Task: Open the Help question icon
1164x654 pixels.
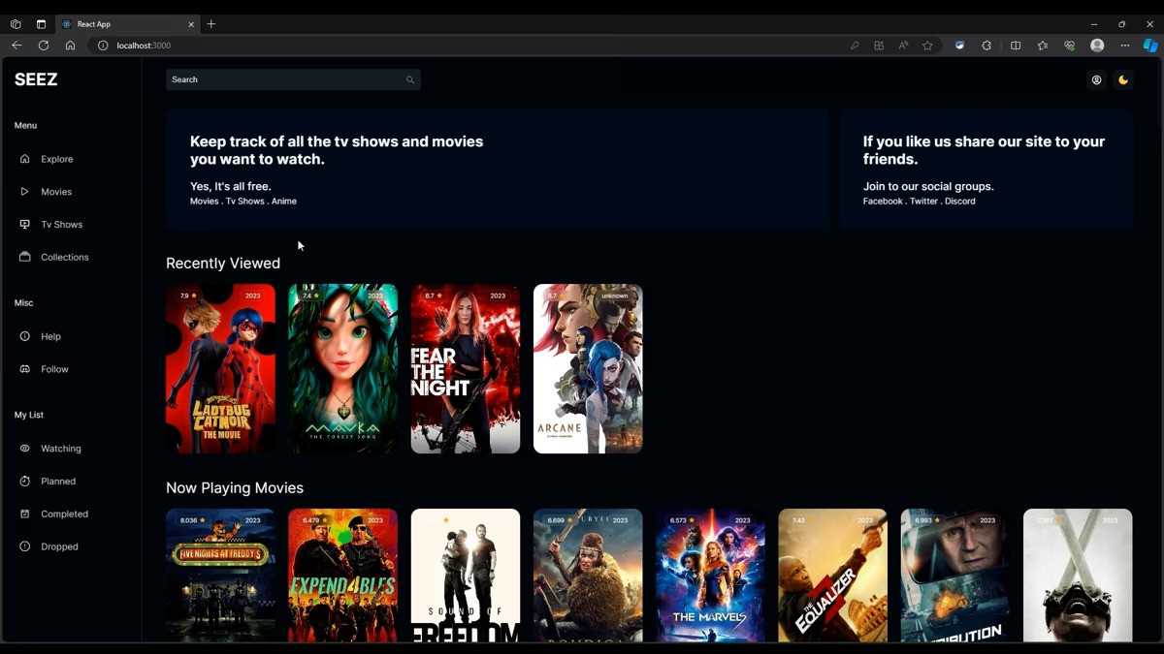Action: (x=24, y=336)
